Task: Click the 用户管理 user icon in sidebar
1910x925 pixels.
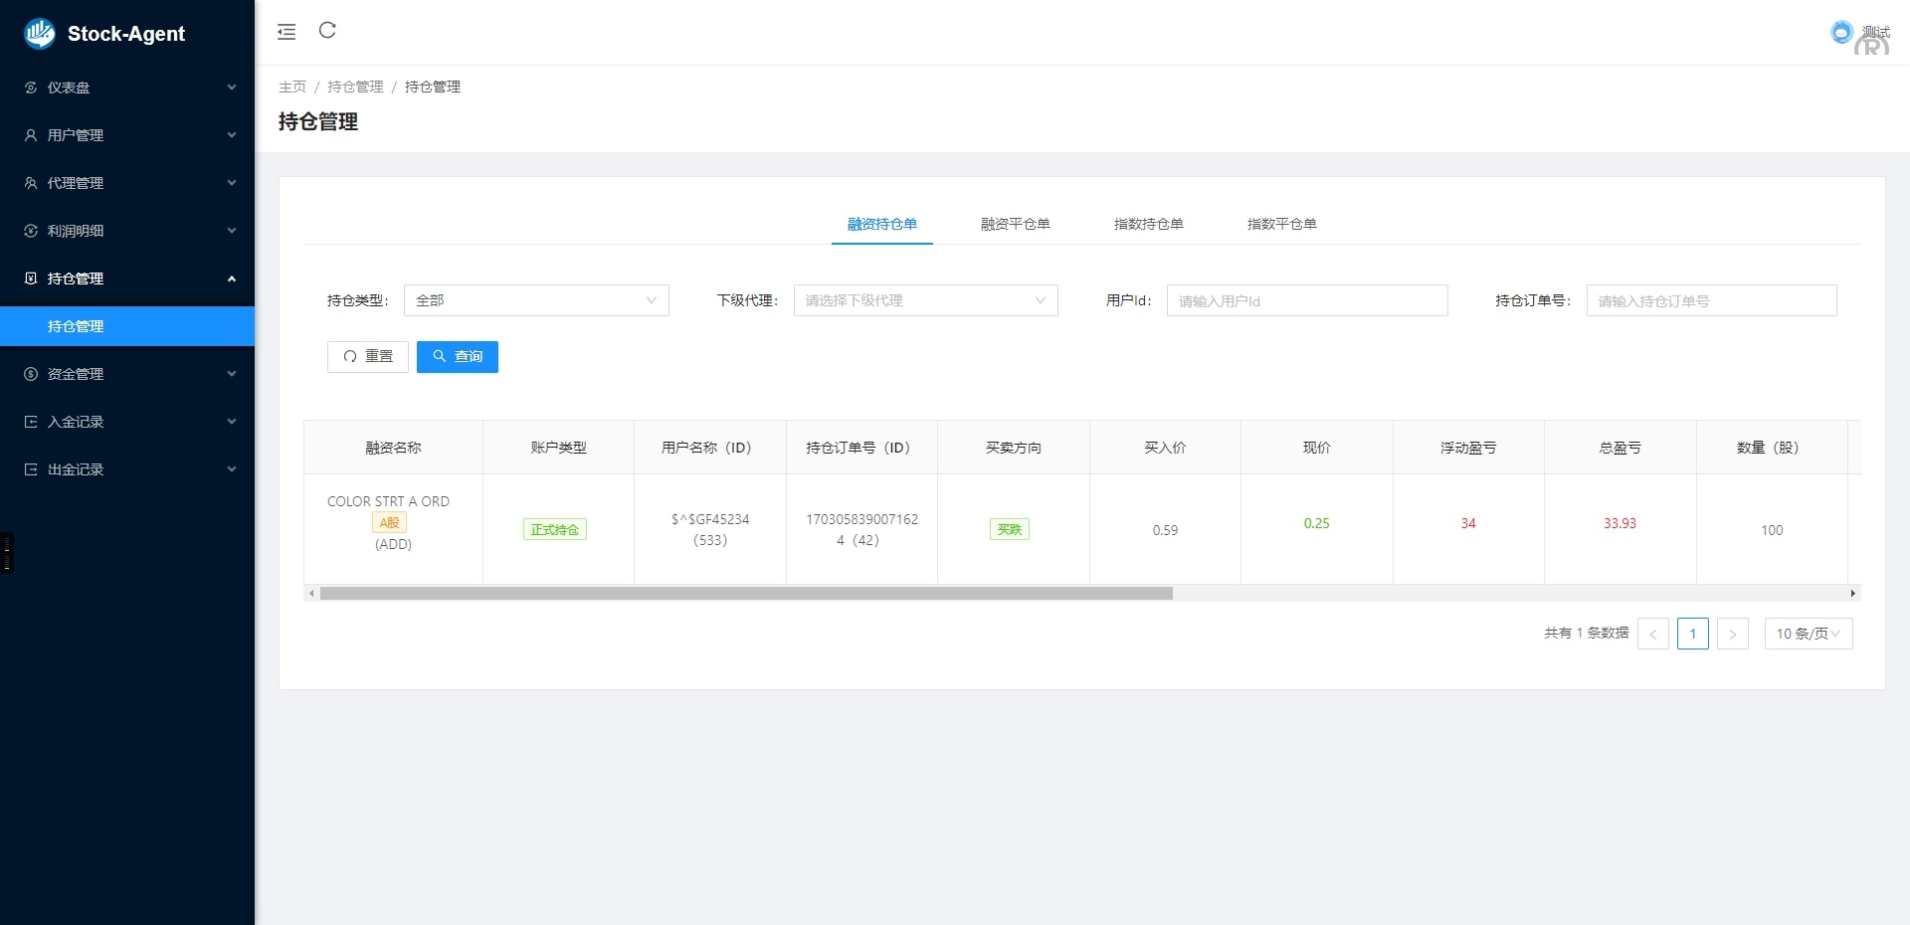Action: click(x=31, y=135)
